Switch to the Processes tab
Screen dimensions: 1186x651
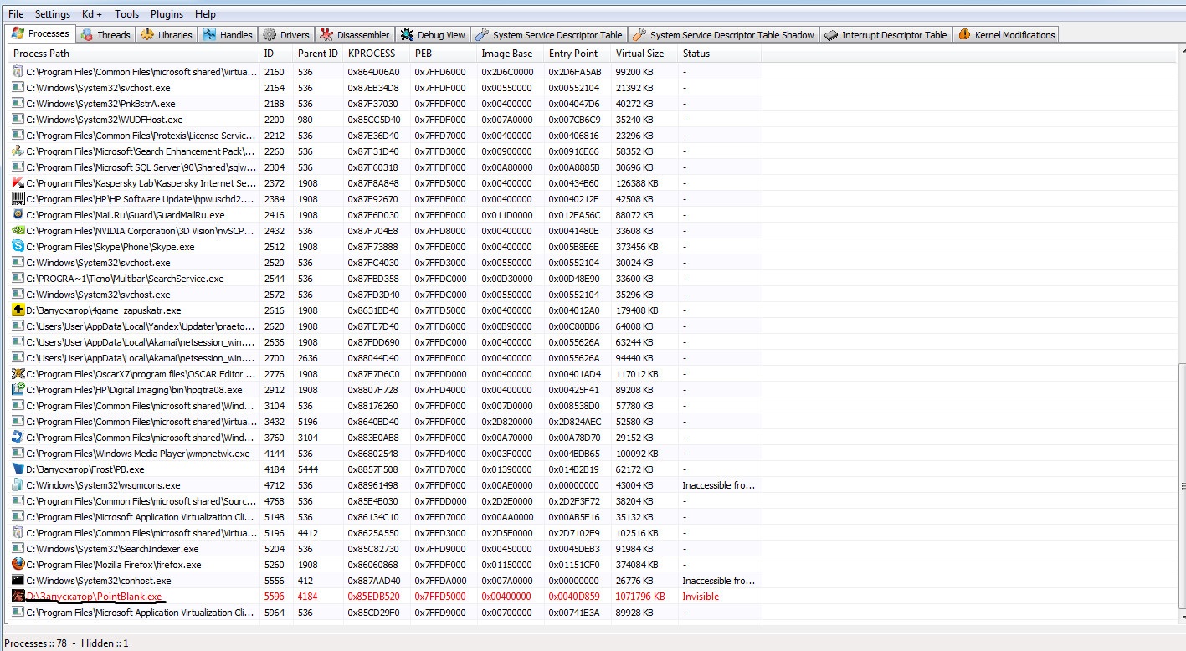click(x=40, y=33)
